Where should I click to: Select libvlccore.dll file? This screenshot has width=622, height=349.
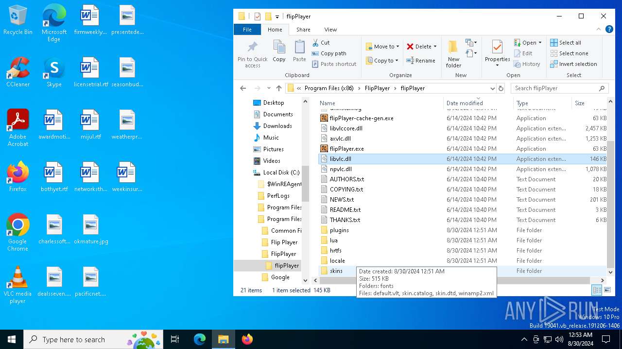[346, 128]
